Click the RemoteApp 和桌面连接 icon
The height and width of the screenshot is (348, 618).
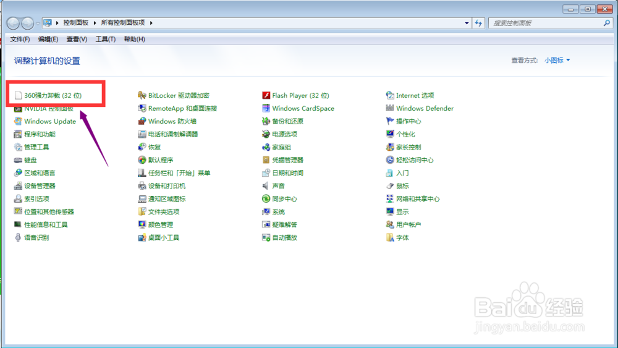(142, 108)
